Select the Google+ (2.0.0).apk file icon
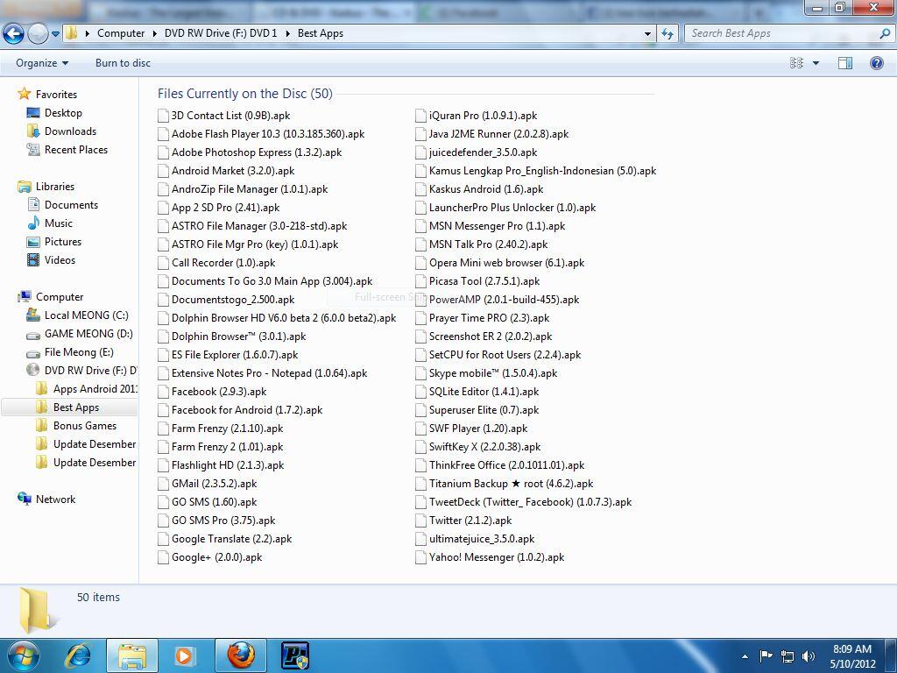The width and height of the screenshot is (897, 673). click(x=164, y=556)
